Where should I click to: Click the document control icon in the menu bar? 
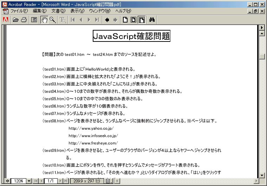(6, 11)
